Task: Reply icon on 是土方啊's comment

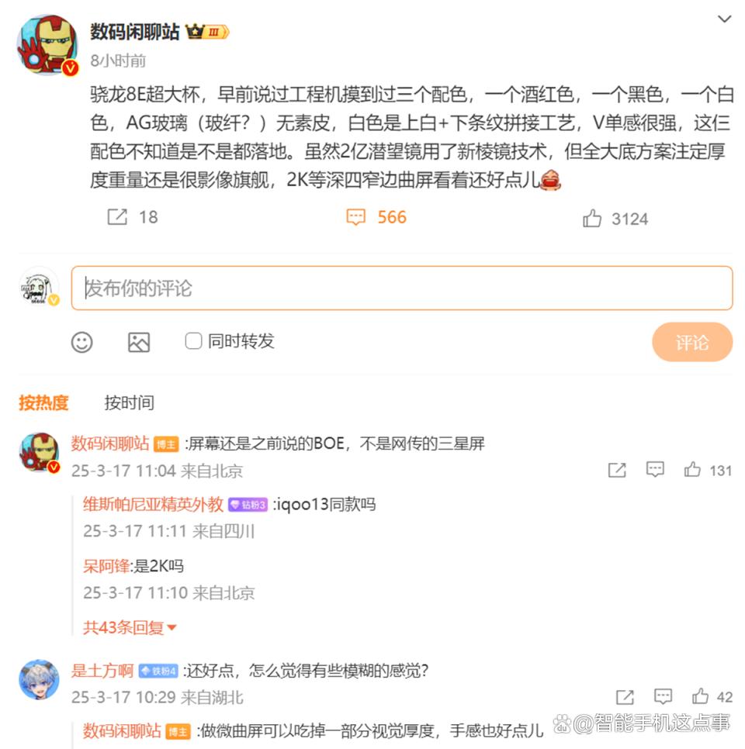Action: (663, 696)
